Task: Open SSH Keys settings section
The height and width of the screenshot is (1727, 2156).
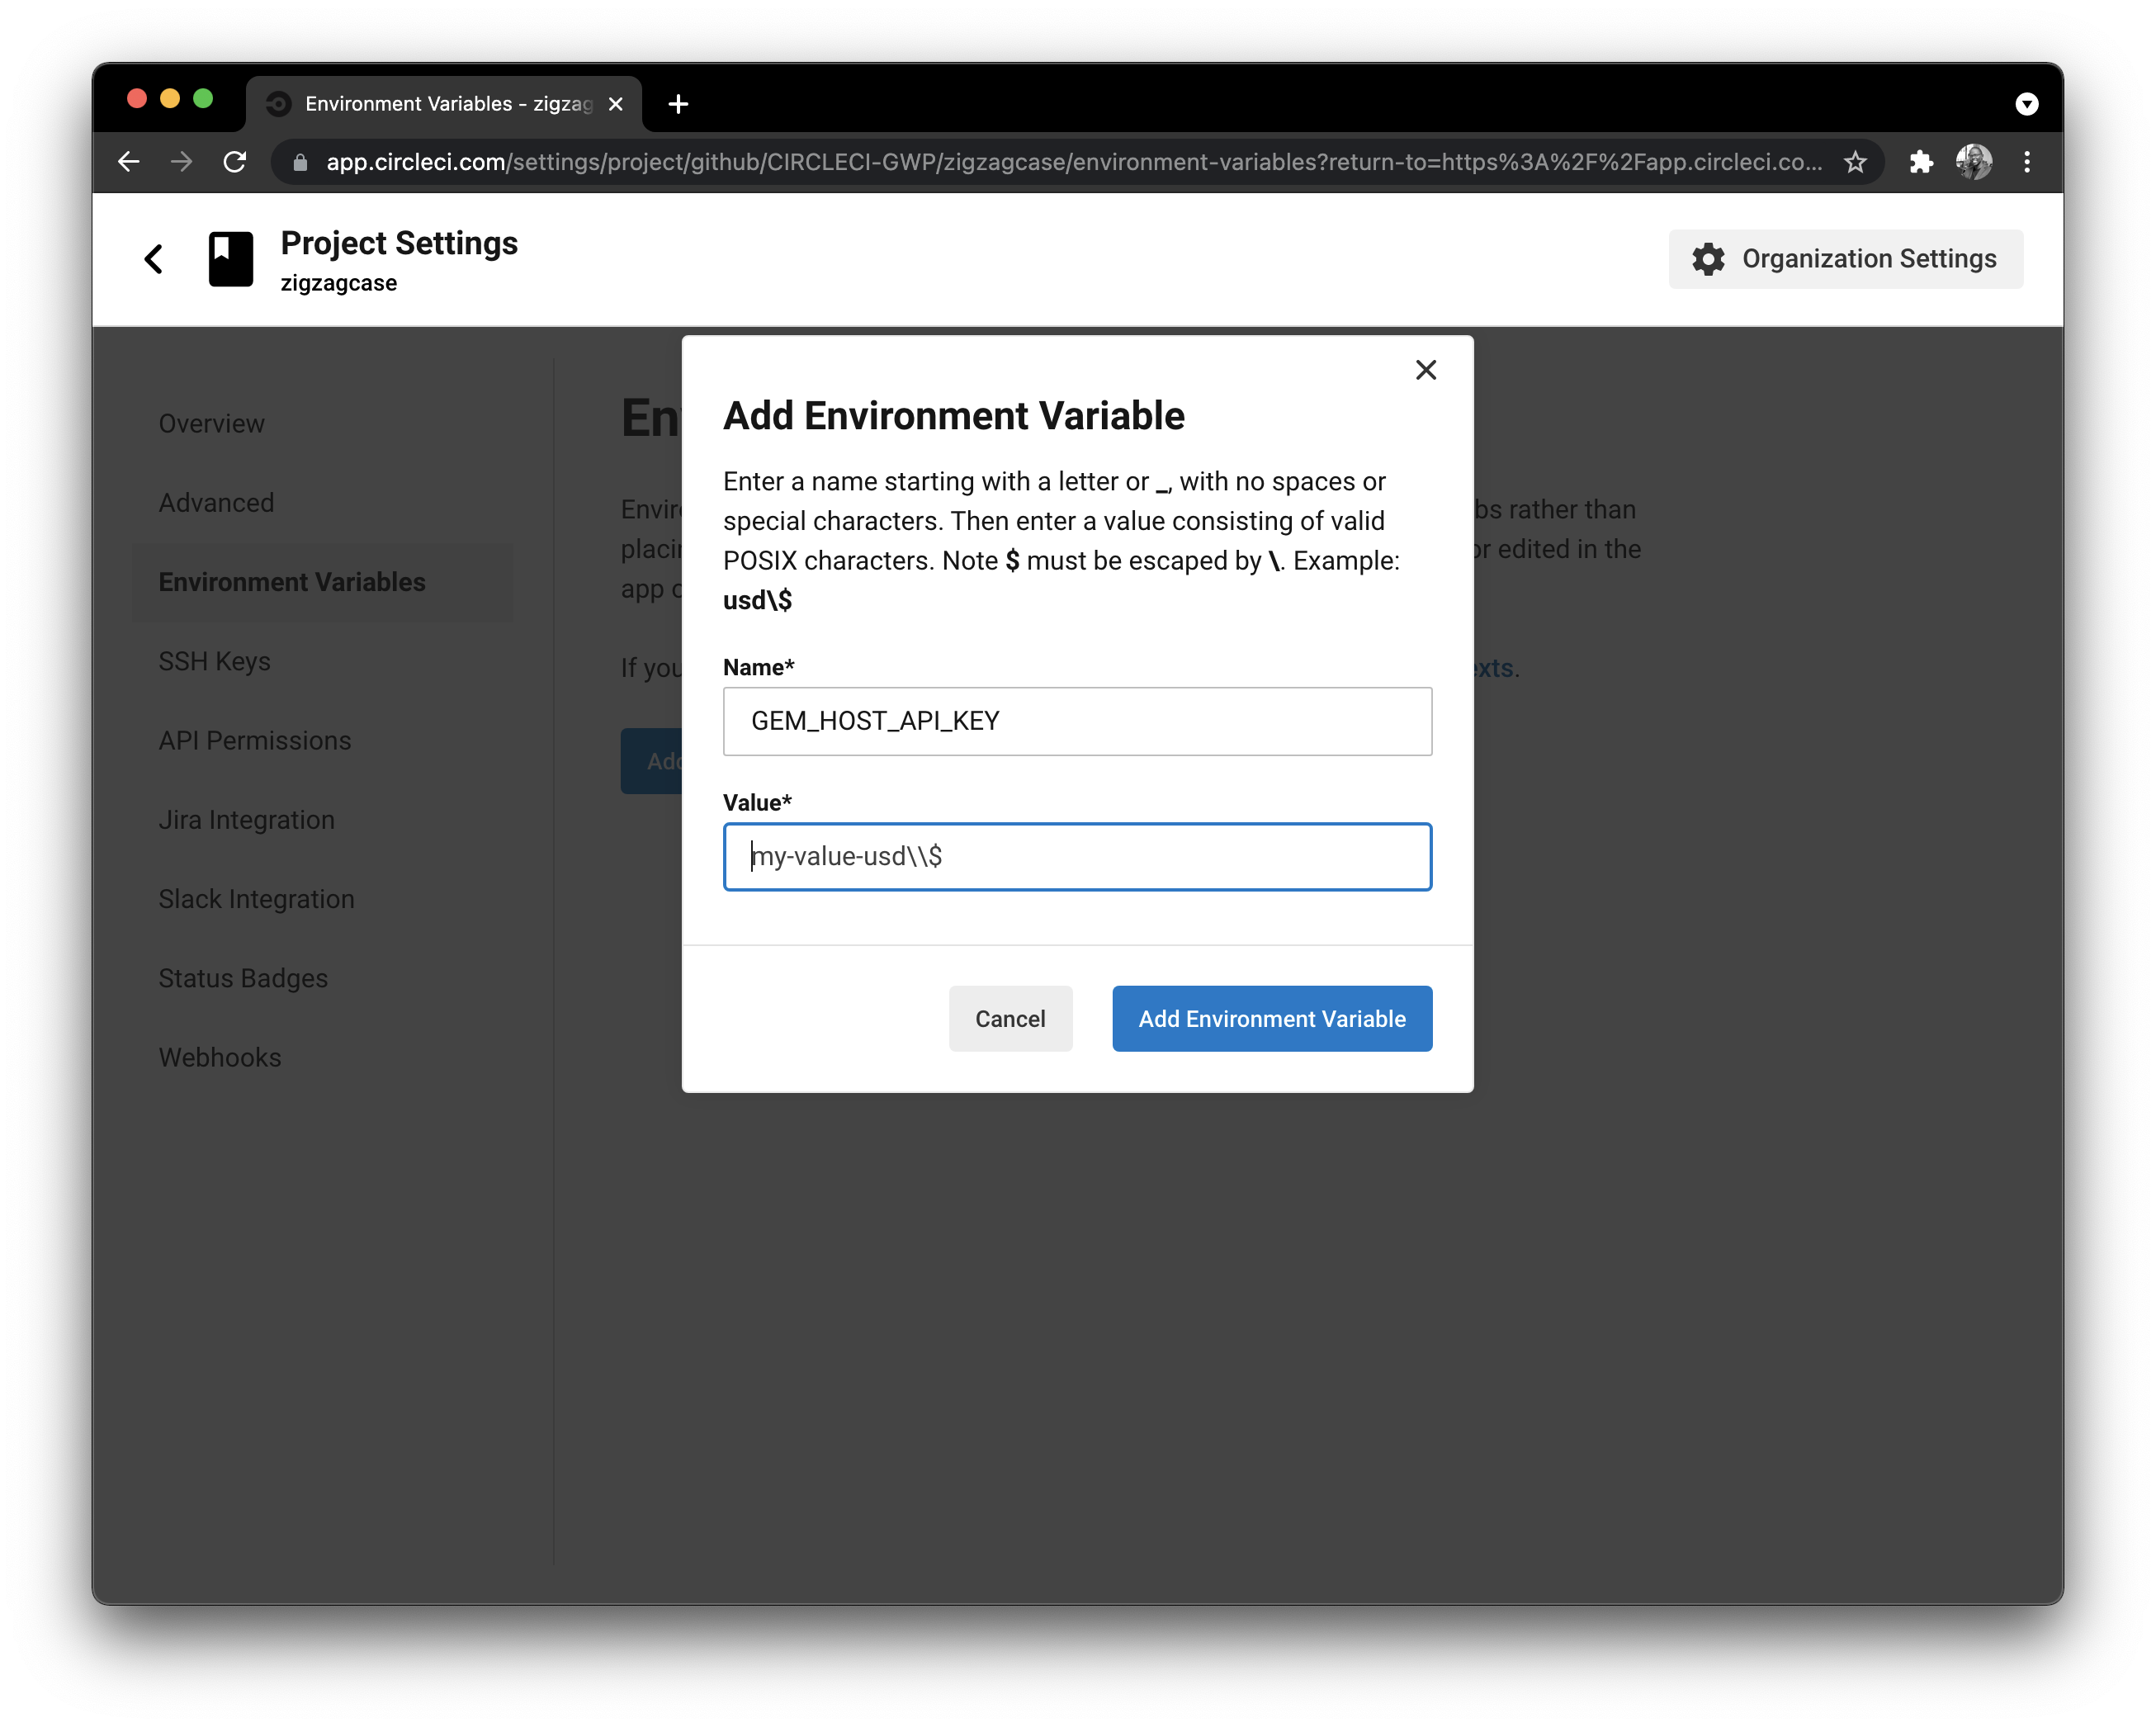Action: (x=214, y=661)
